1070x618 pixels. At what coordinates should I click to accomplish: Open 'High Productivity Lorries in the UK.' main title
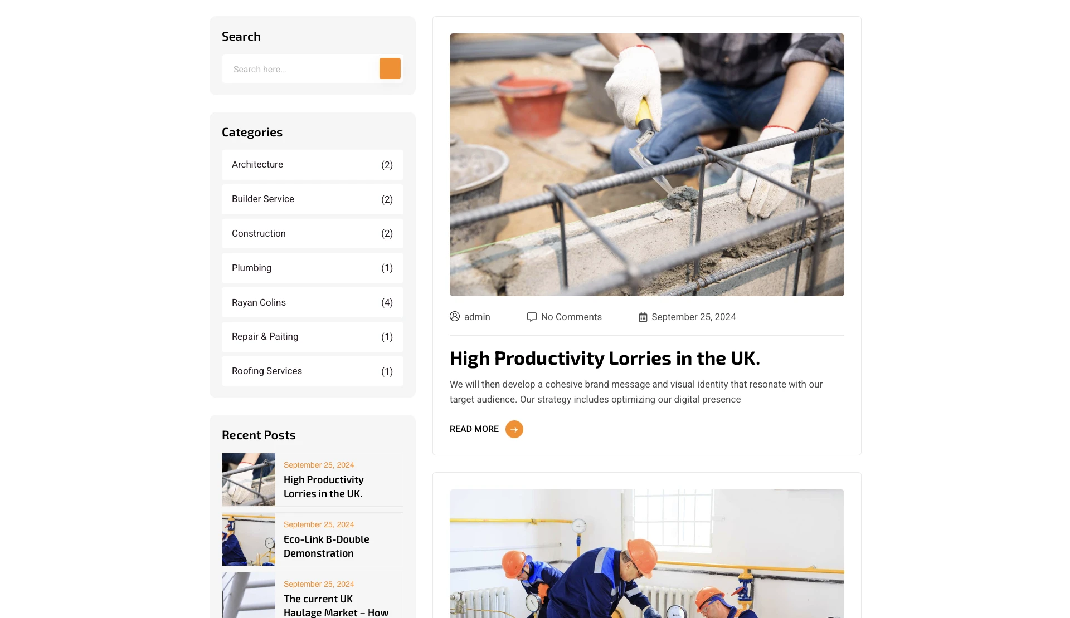pos(605,358)
